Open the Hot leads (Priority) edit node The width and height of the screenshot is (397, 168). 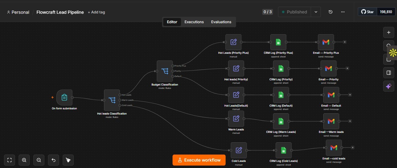click(236, 68)
